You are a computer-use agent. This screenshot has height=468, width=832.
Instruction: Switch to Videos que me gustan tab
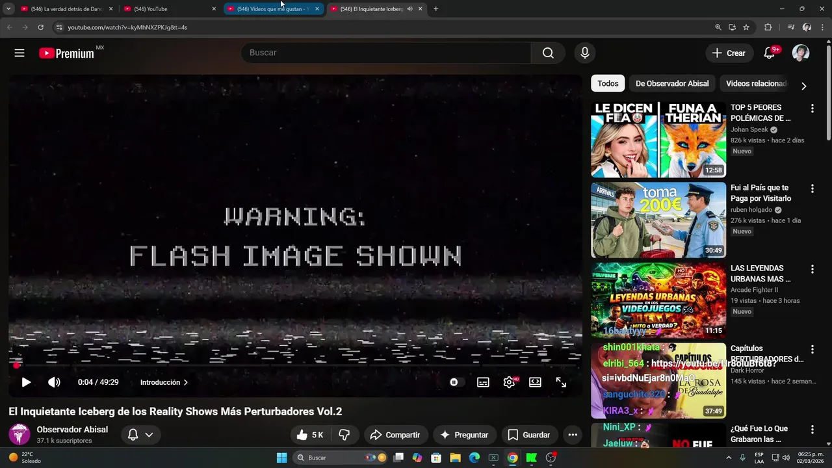click(x=273, y=9)
